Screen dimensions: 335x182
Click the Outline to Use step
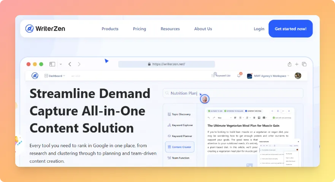215,111
